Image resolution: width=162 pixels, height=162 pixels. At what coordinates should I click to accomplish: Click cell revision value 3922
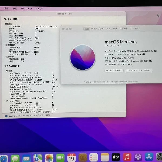[38, 43]
